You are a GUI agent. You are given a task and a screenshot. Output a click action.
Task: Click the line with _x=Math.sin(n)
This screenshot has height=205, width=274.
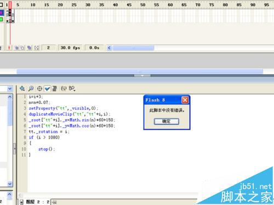click(x=72, y=120)
